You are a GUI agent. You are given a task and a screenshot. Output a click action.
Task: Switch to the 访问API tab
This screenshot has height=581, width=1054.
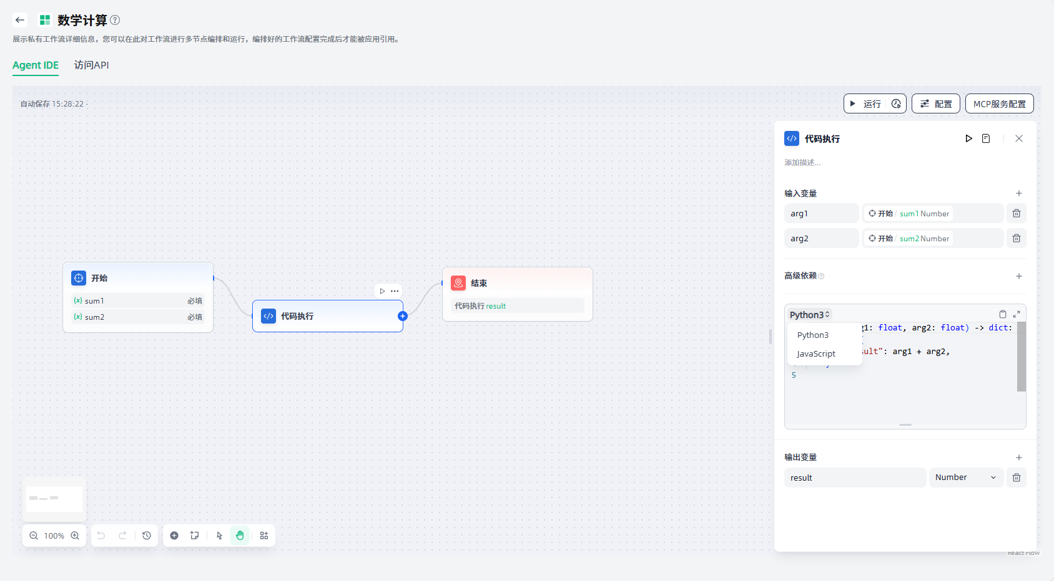point(91,65)
